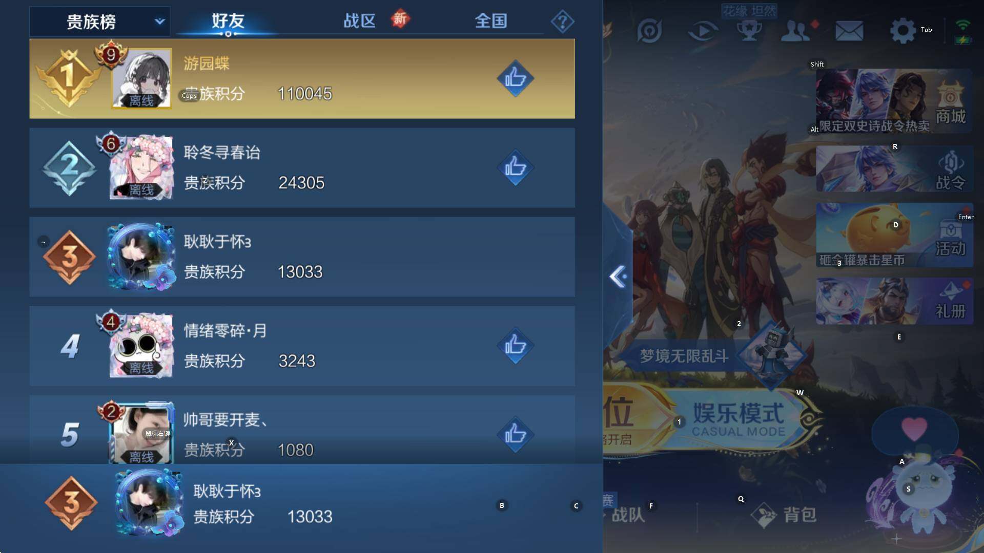Thumbs-up 帅哥要开麦、 in the ranking
Image resolution: width=984 pixels, height=553 pixels.
(x=515, y=435)
